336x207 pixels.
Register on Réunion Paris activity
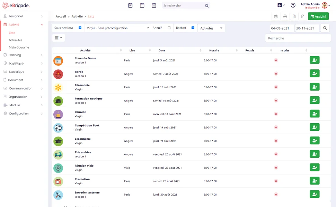pos(315,114)
